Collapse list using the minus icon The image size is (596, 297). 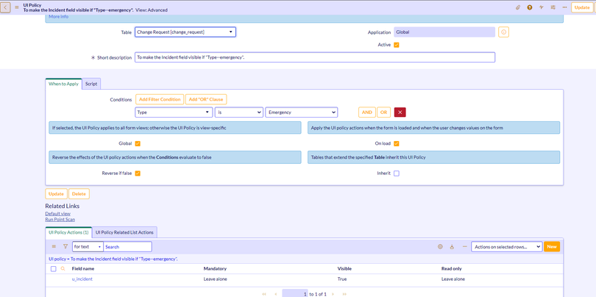point(464,246)
